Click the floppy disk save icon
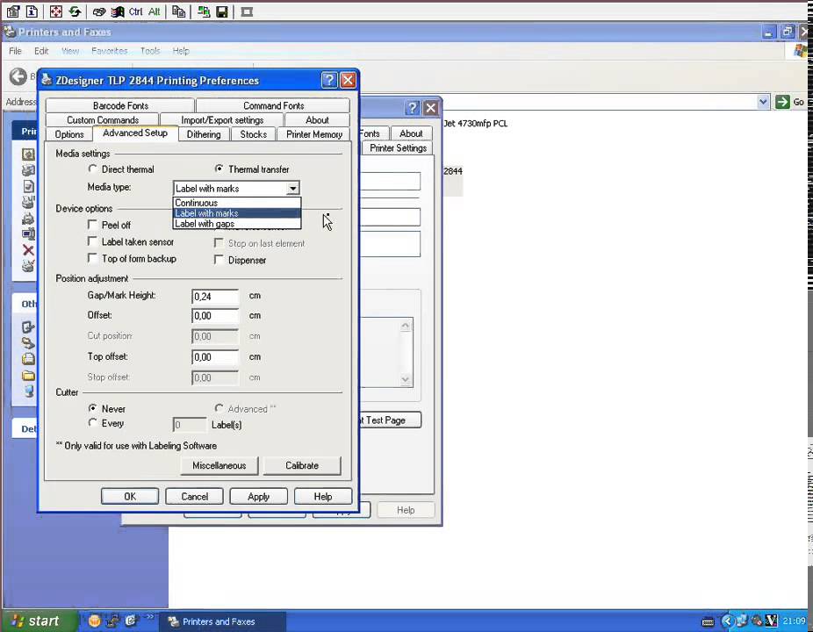The height and width of the screenshot is (632, 813). coord(222,11)
